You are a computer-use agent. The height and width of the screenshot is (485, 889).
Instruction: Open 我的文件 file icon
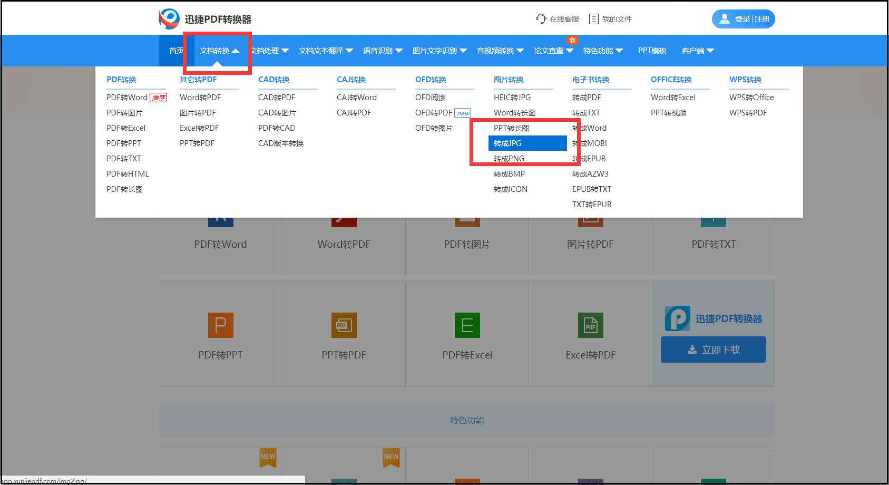[593, 19]
